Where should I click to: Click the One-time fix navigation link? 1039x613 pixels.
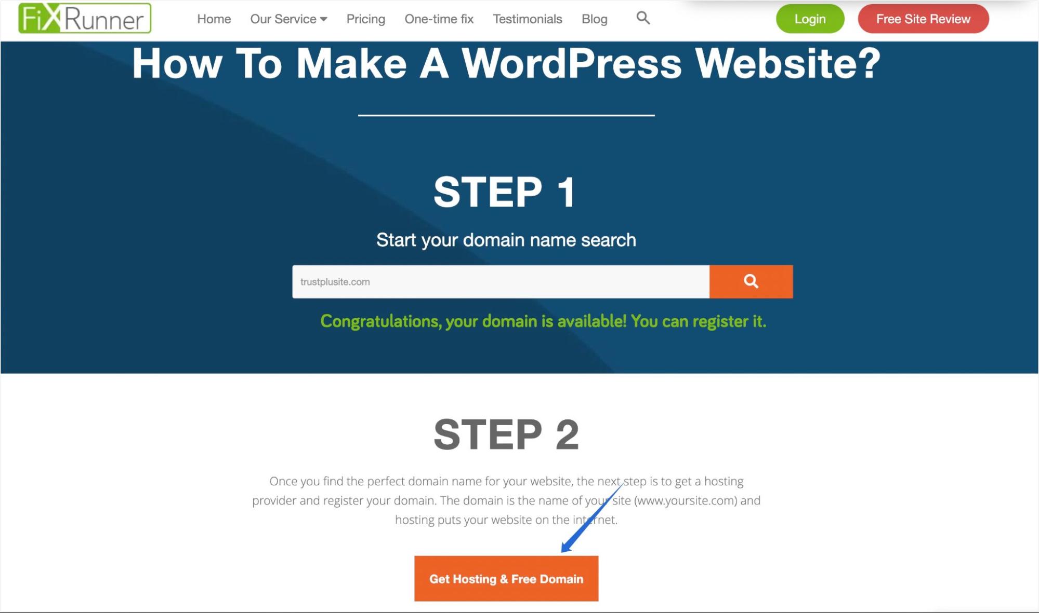tap(438, 18)
